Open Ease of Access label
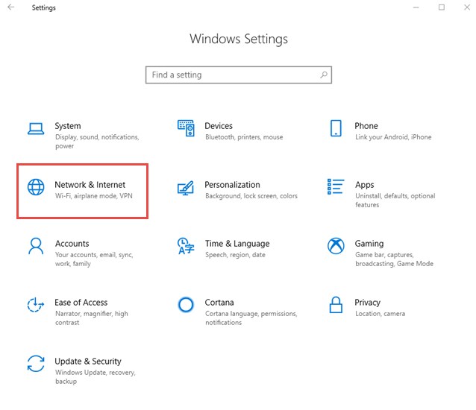Screen dimensions: 476x410 (81, 303)
